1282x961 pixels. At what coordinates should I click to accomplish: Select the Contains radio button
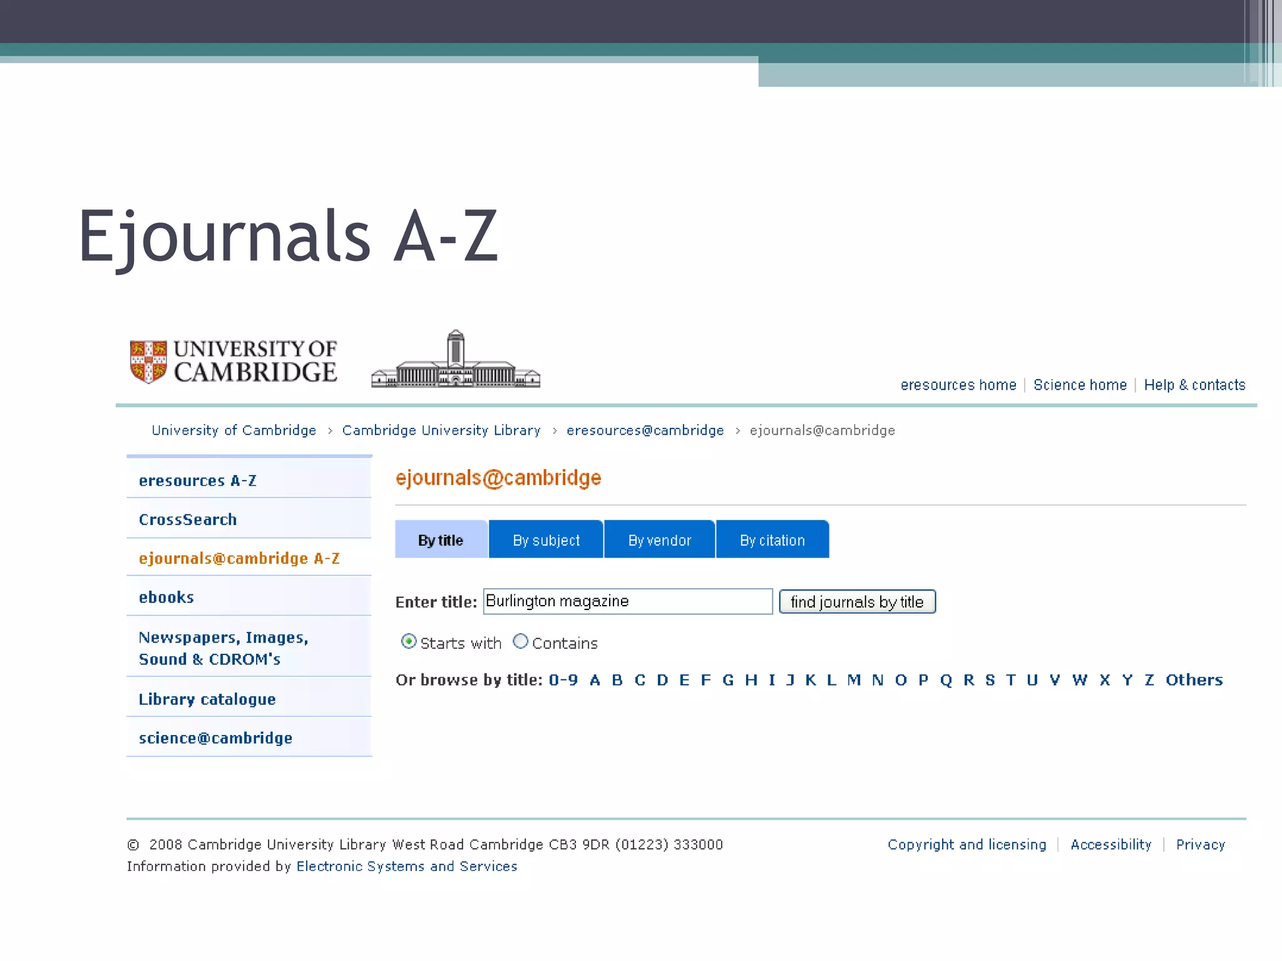520,641
